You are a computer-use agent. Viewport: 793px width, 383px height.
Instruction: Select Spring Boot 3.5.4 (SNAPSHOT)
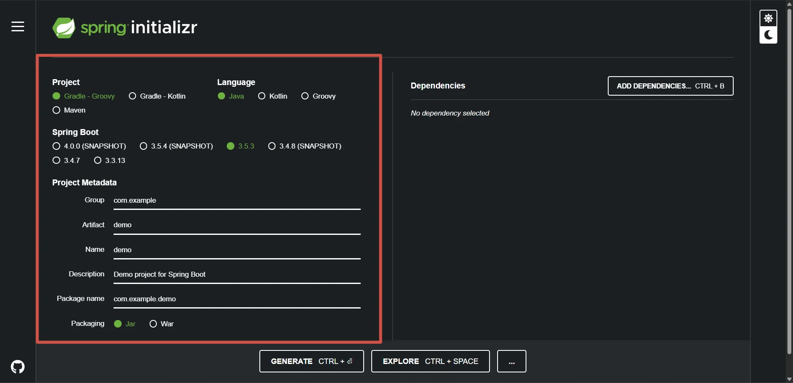pos(176,146)
